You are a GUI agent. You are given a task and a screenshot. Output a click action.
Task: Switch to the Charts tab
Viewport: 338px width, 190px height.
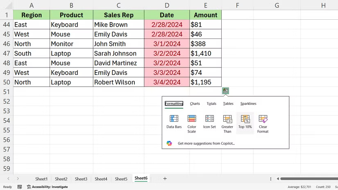click(195, 104)
